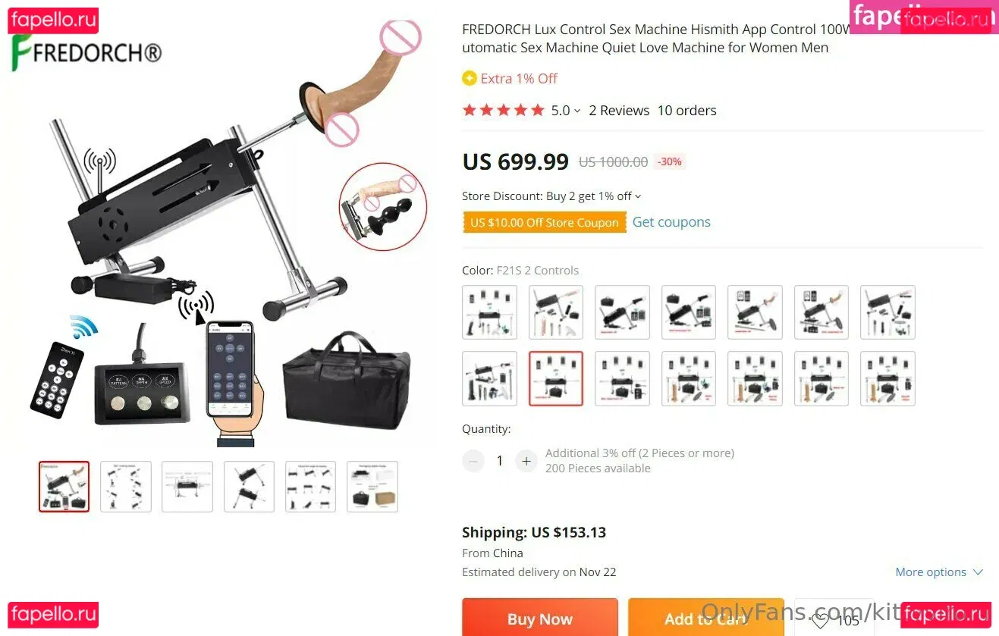
Task: Select the last color variant in second row
Action: (887, 378)
